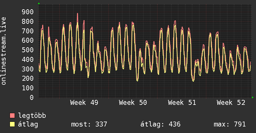Viewport: 256px width, 133px height.
Task: Click the 300 y-axis label
Action: 28,69
